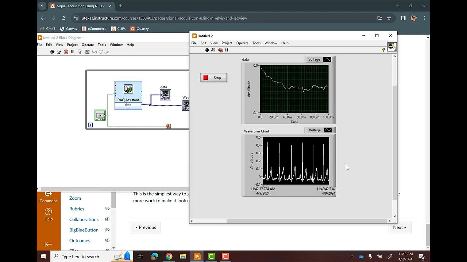Pause execution in Untitled 2 front panel toolbar
The image size is (467, 262).
[x=227, y=50]
